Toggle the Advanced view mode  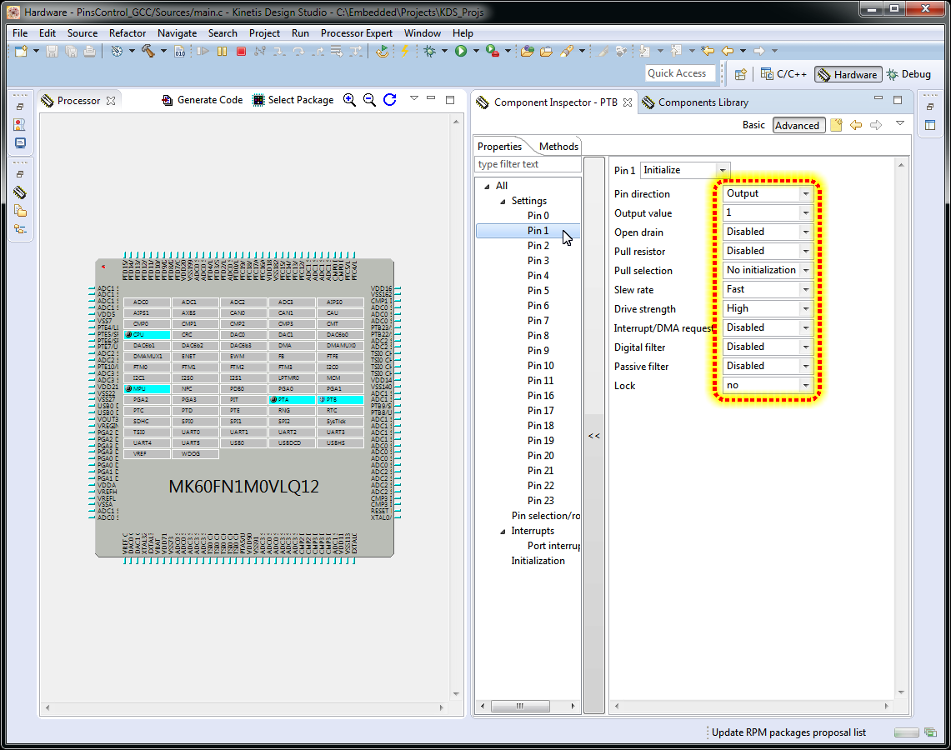pos(797,126)
